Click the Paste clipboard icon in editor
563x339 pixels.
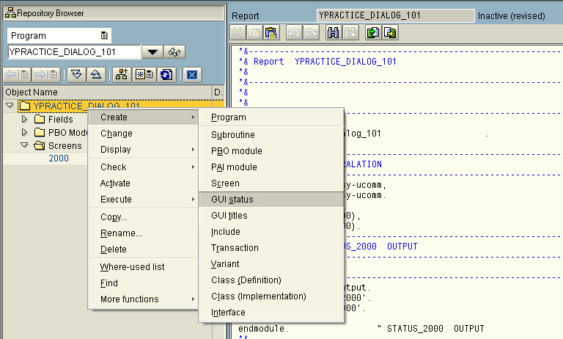click(271, 32)
